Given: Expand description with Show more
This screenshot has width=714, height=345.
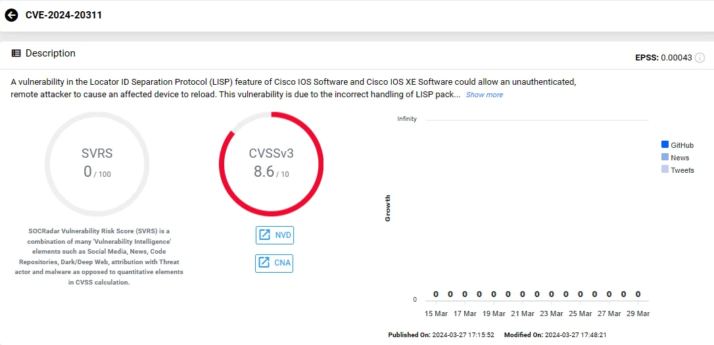Looking at the screenshot, I should click(x=484, y=95).
